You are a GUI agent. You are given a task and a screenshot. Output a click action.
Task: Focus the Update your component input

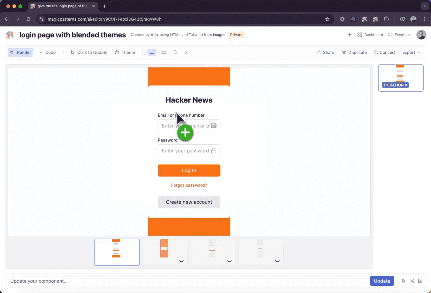click(x=187, y=281)
